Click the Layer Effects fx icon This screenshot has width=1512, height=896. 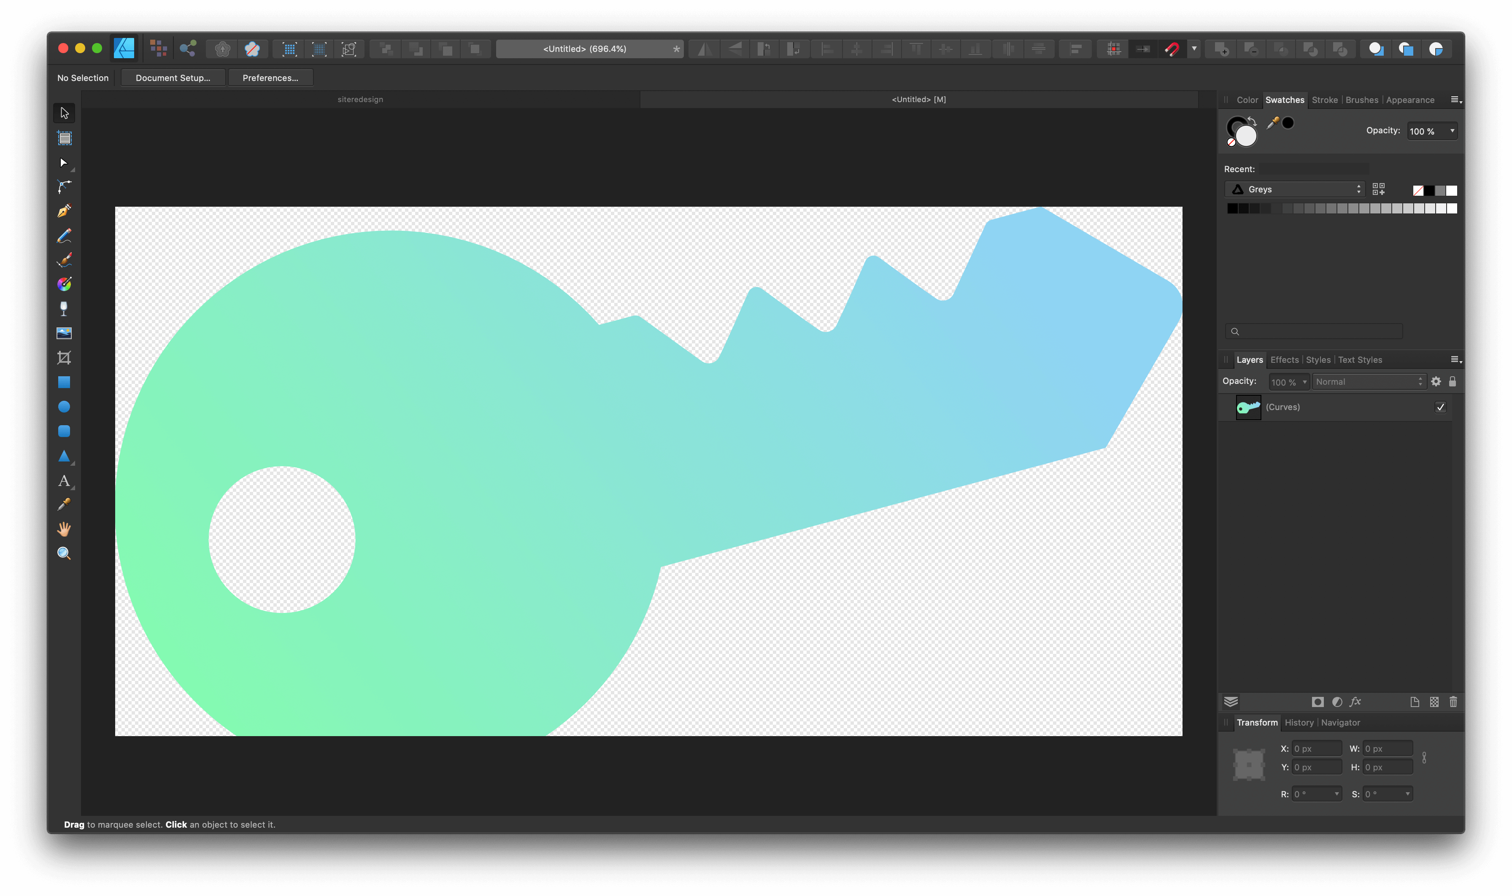pyautogui.click(x=1355, y=702)
